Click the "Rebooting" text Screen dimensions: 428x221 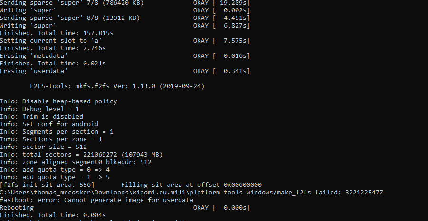pyautogui.click(x=17, y=208)
